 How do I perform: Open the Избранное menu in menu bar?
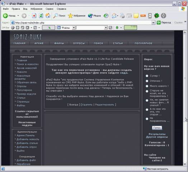37,9
